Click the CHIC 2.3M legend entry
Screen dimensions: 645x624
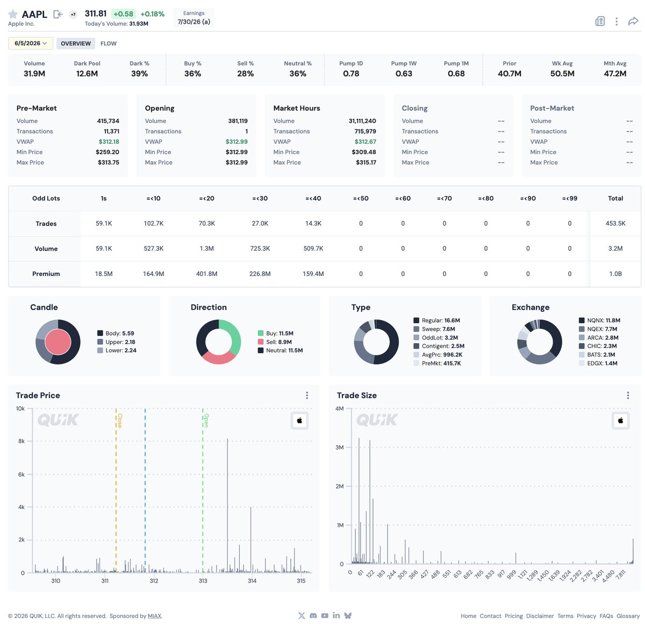pyautogui.click(x=598, y=346)
